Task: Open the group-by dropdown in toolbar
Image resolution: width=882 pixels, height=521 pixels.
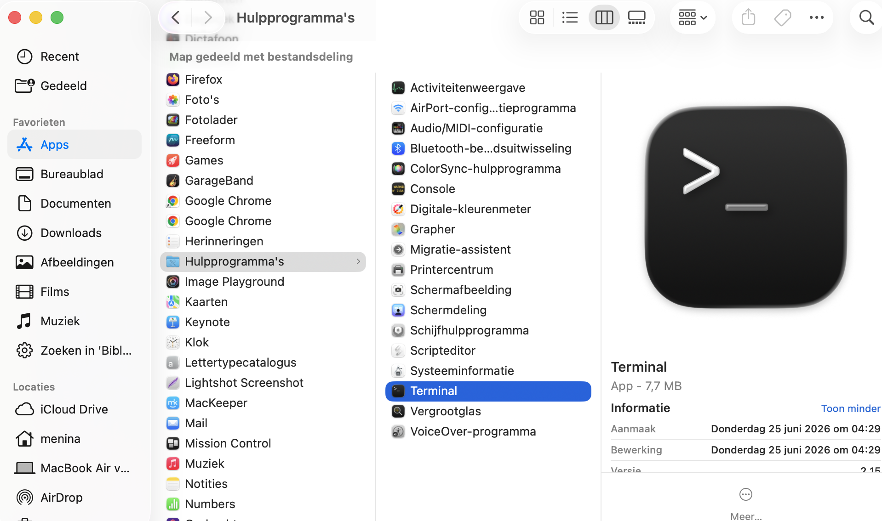Action: coord(693,17)
